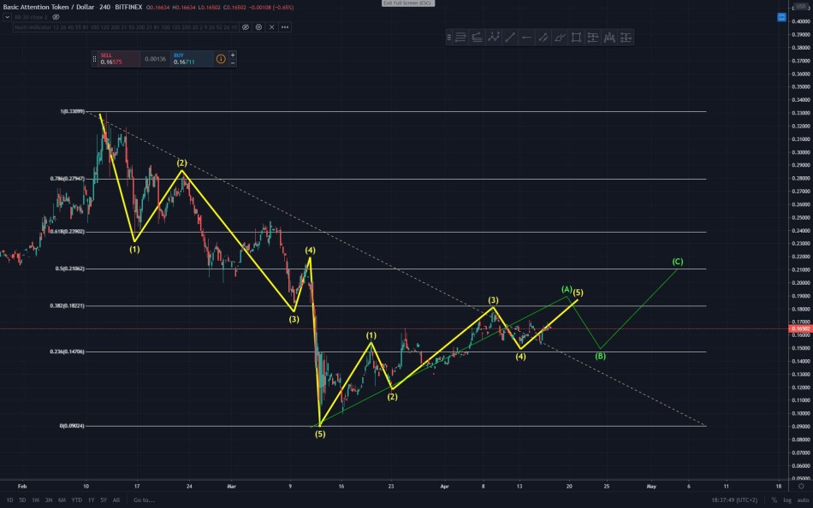Select the parallel channel drawing tool
The width and height of the screenshot is (813, 508).
tap(543, 38)
